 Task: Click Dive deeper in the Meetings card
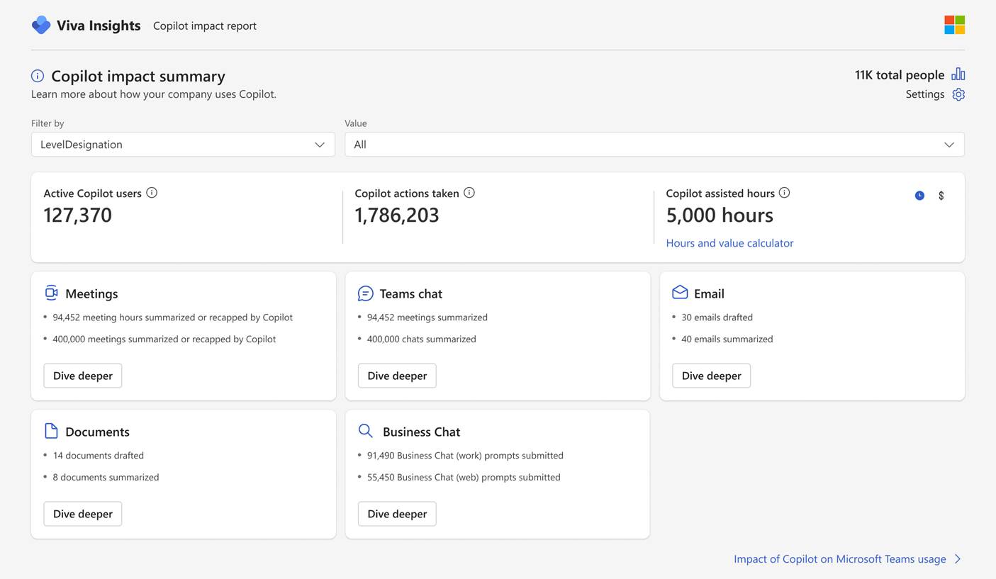tap(83, 376)
